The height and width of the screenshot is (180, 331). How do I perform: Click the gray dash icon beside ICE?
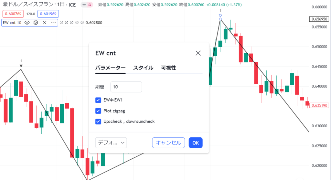point(84,5)
